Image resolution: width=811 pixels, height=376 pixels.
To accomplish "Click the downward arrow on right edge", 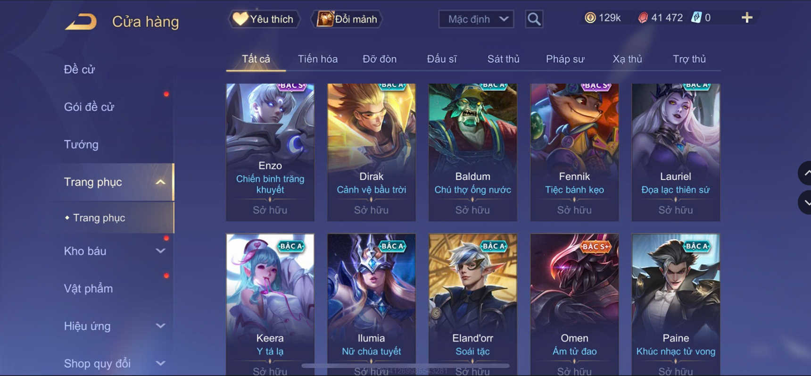I will click(x=805, y=202).
